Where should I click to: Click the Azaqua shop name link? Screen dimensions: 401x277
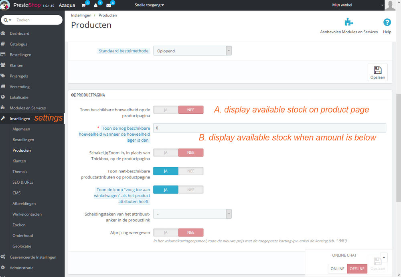(67, 5)
